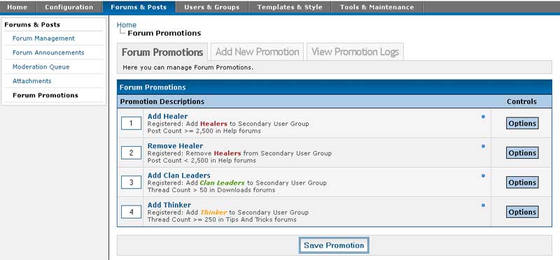Click the Home breadcrumb link
Image resolution: width=560 pixels, height=260 pixels.
(127, 25)
